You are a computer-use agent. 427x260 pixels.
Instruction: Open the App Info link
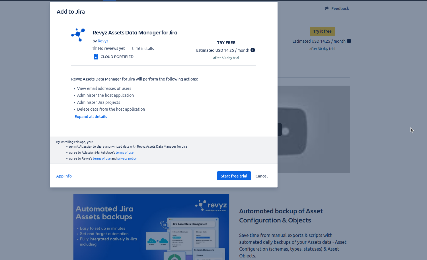pos(64,176)
